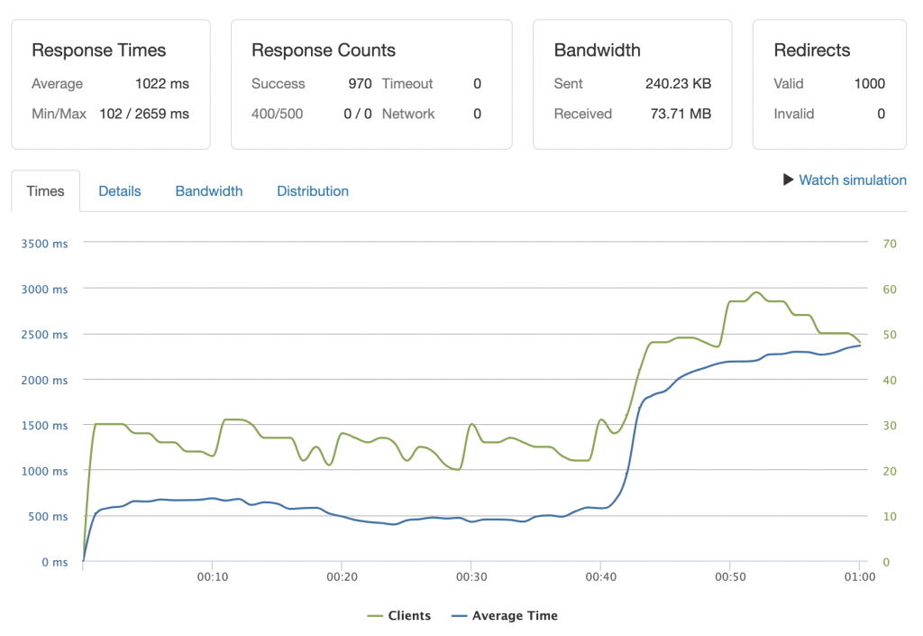
Task: Click the 3500 ms axis label
Action: coord(44,244)
